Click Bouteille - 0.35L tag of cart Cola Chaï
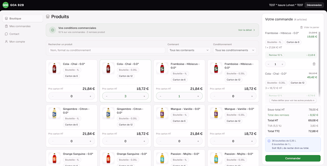Image resolution: width=327 pixels, height=166 pixels. [x=276, y=83]
